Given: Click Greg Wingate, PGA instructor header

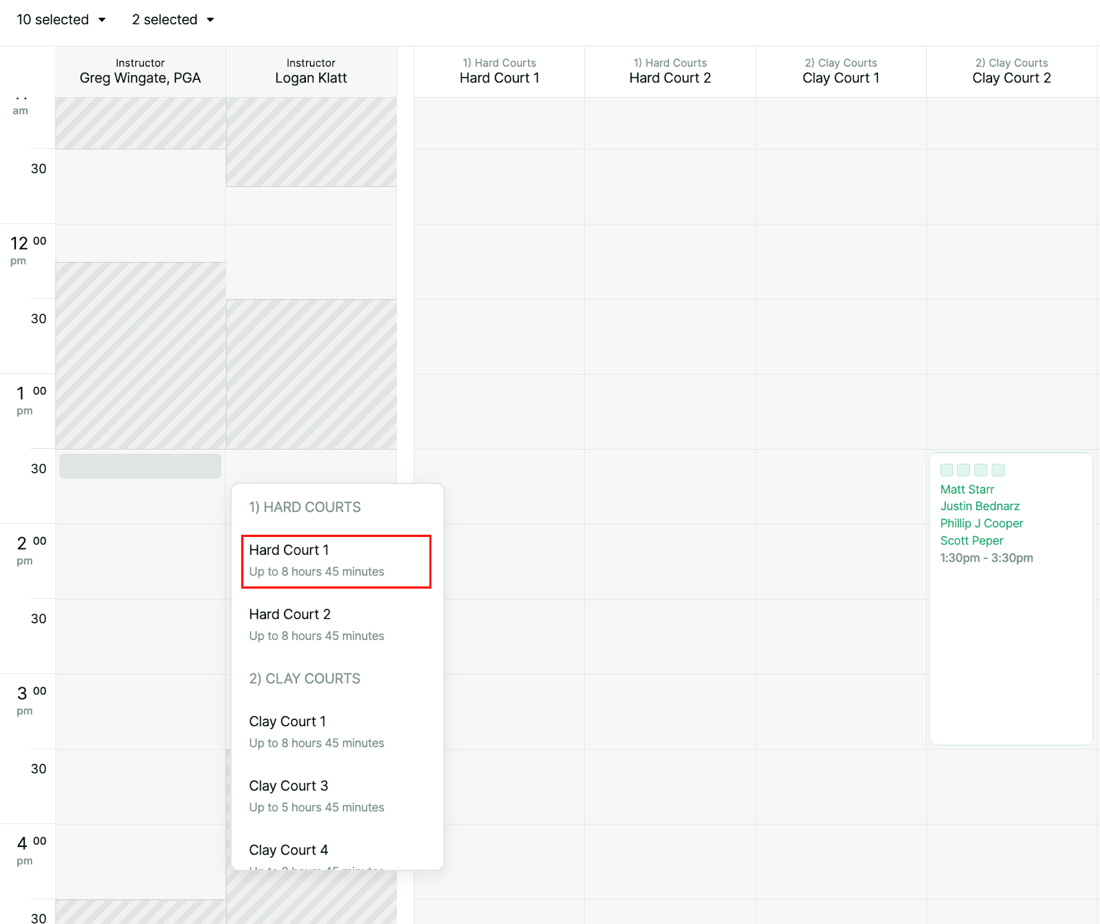Looking at the screenshot, I should (140, 71).
